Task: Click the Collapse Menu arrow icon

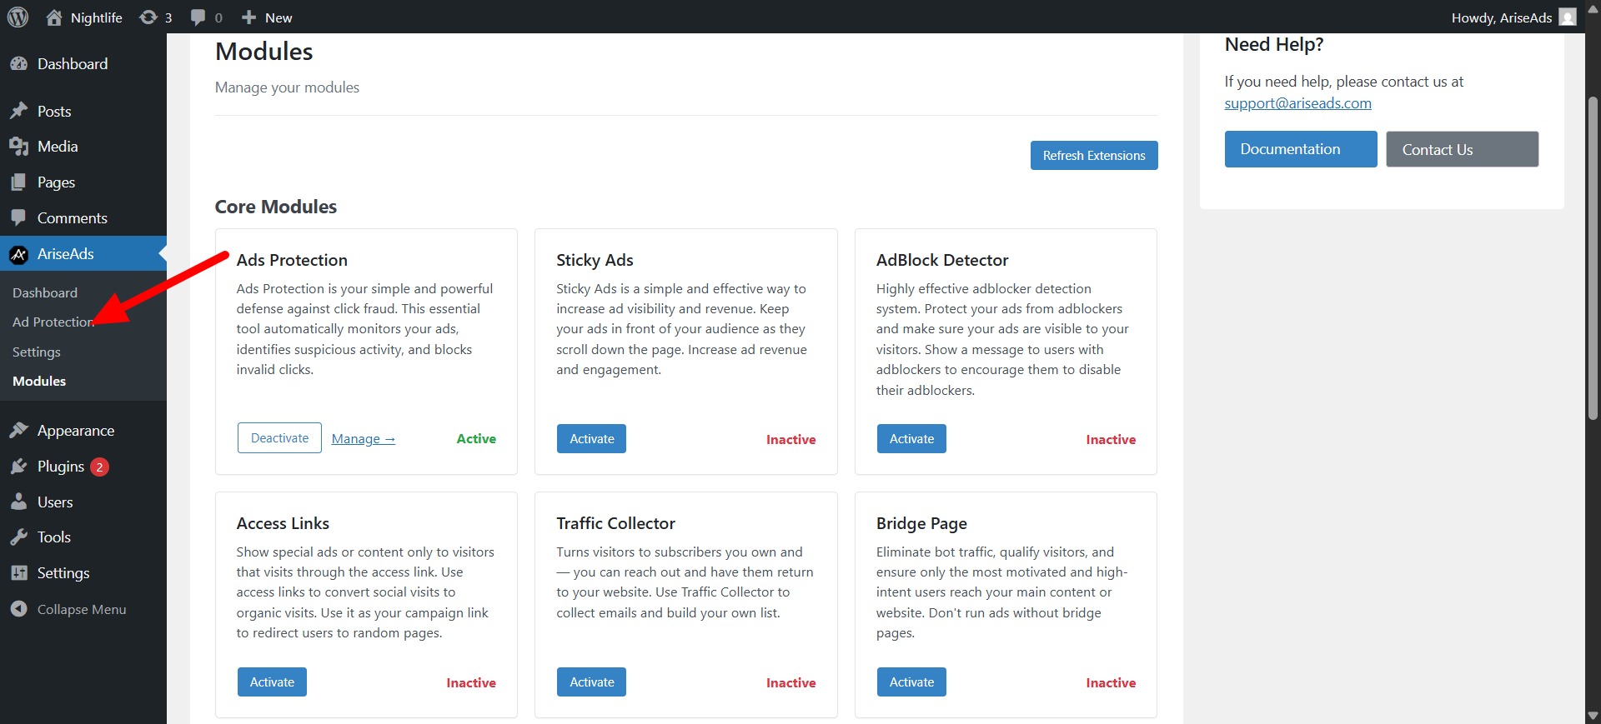Action: [x=18, y=609]
